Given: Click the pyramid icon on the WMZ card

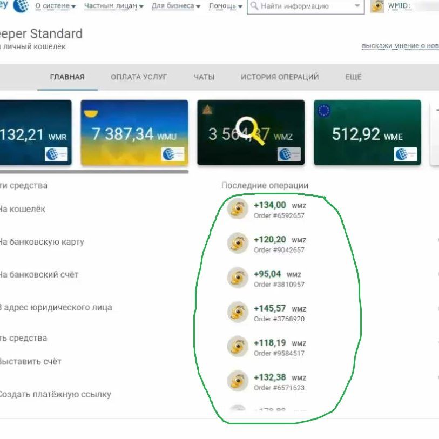Looking at the screenshot, I should pyautogui.click(x=207, y=110).
